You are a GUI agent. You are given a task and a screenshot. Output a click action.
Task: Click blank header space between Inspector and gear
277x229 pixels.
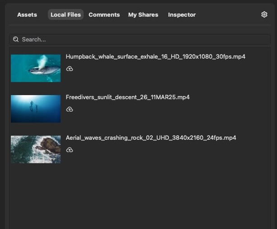pyautogui.click(x=228, y=15)
